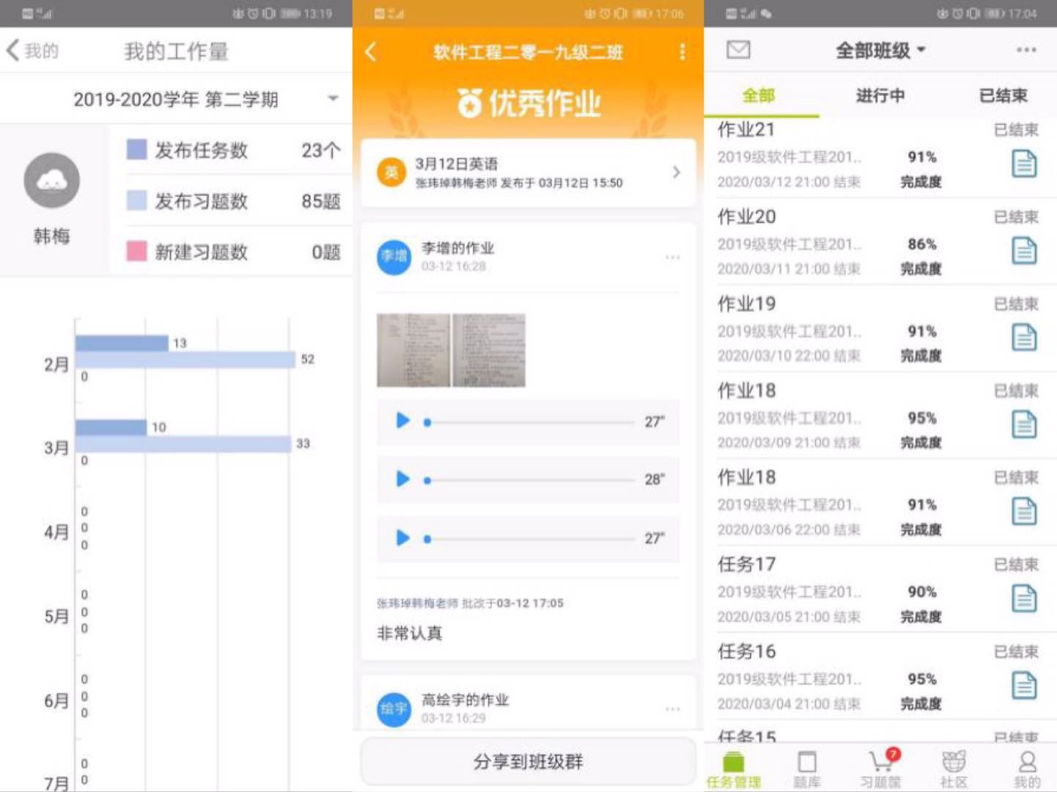Image resolution: width=1057 pixels, height=792 pixels.
Task: Open the 社区 community icon
Action: click(954, 766)
